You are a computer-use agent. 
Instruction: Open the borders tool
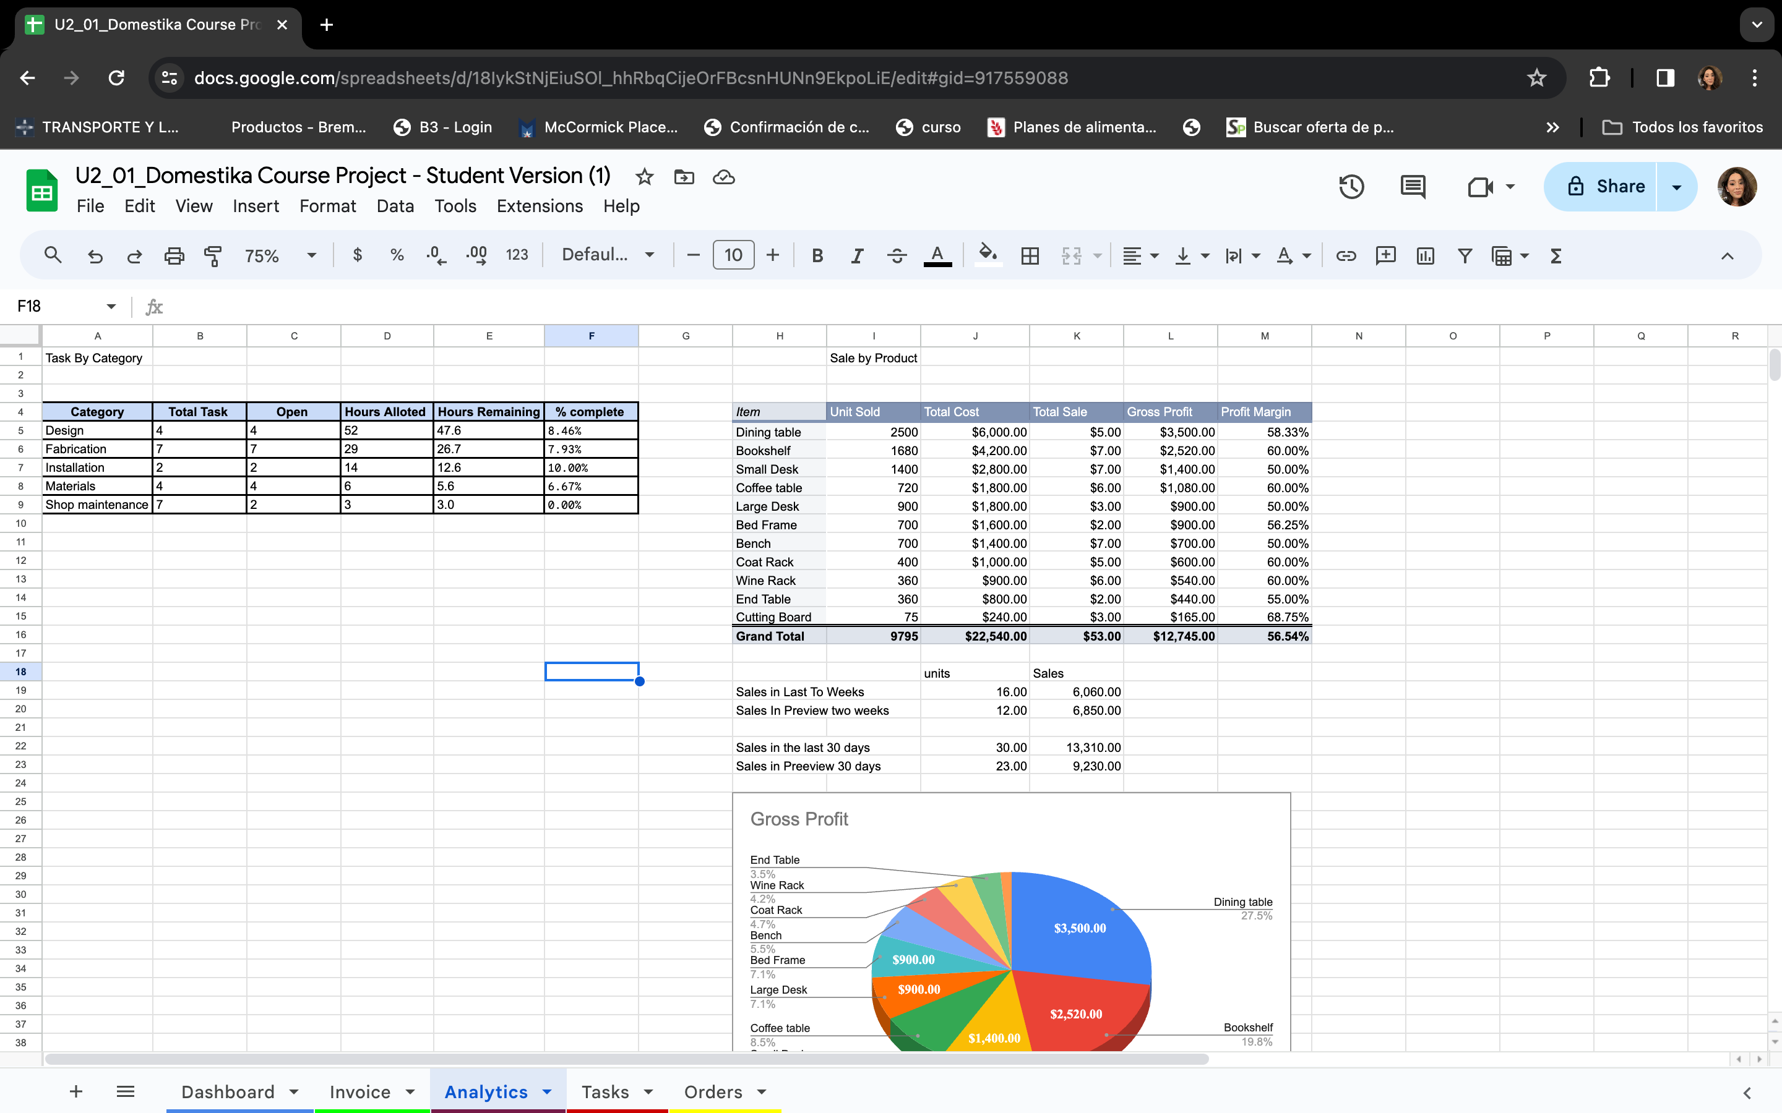1030,255
